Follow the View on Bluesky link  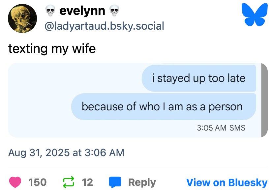(x=227, y=182)
